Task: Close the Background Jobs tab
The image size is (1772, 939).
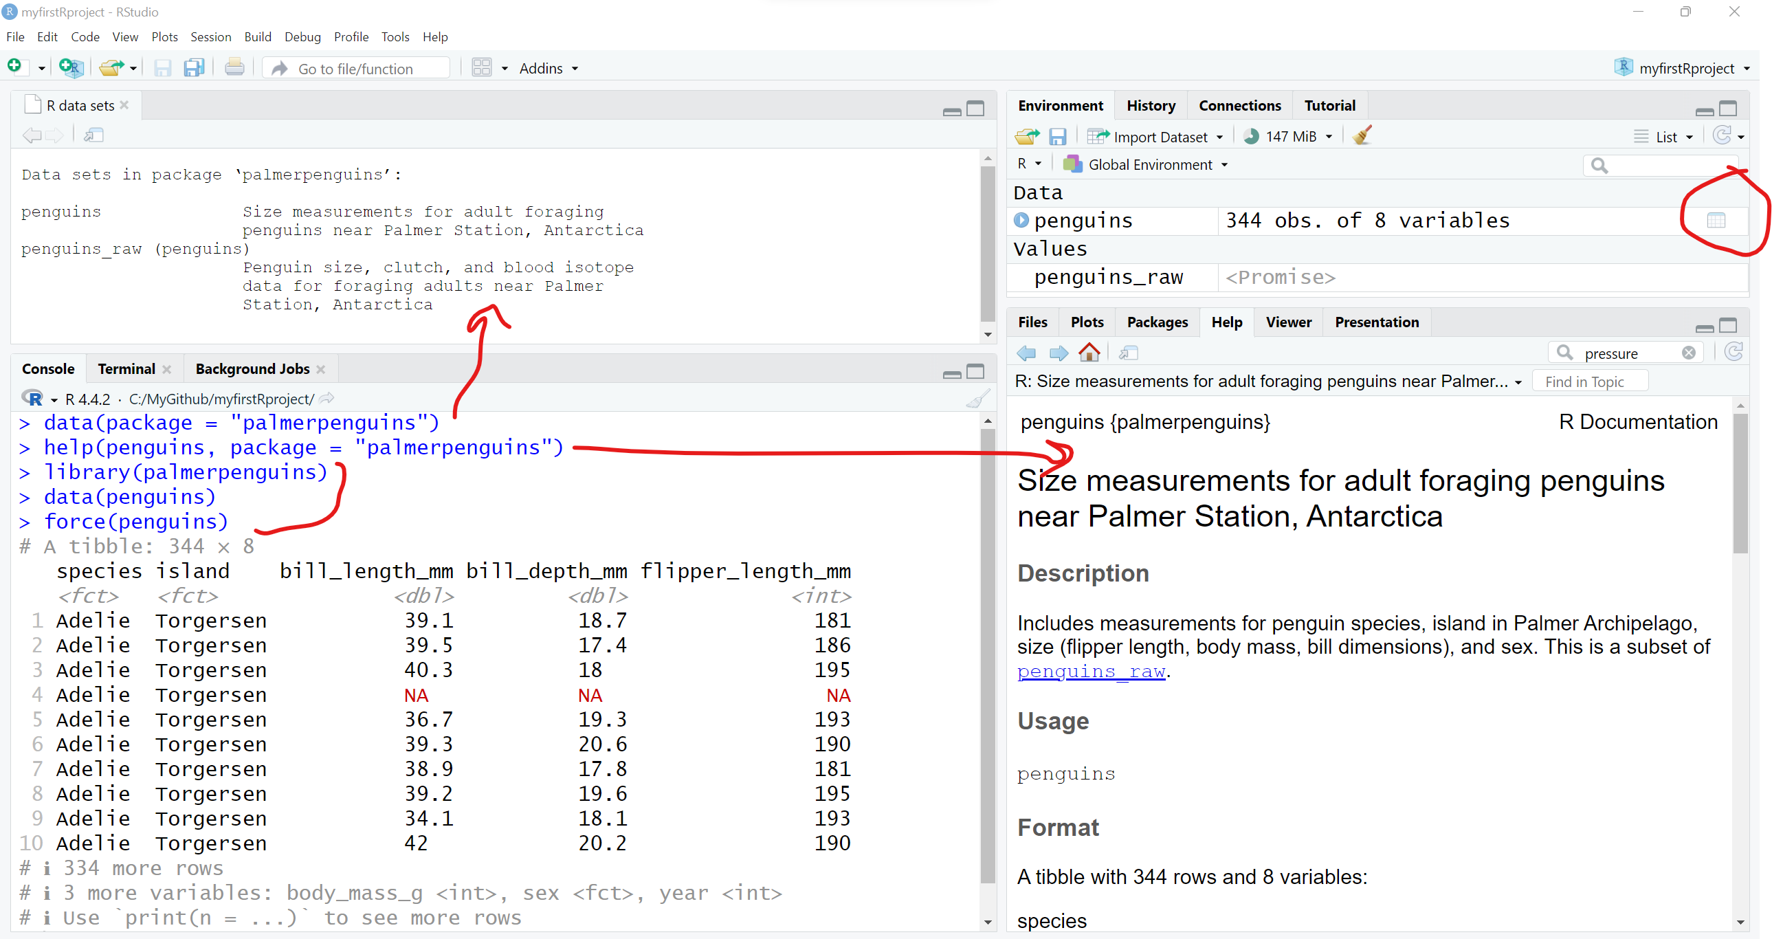Action: (x=320, y=369)
